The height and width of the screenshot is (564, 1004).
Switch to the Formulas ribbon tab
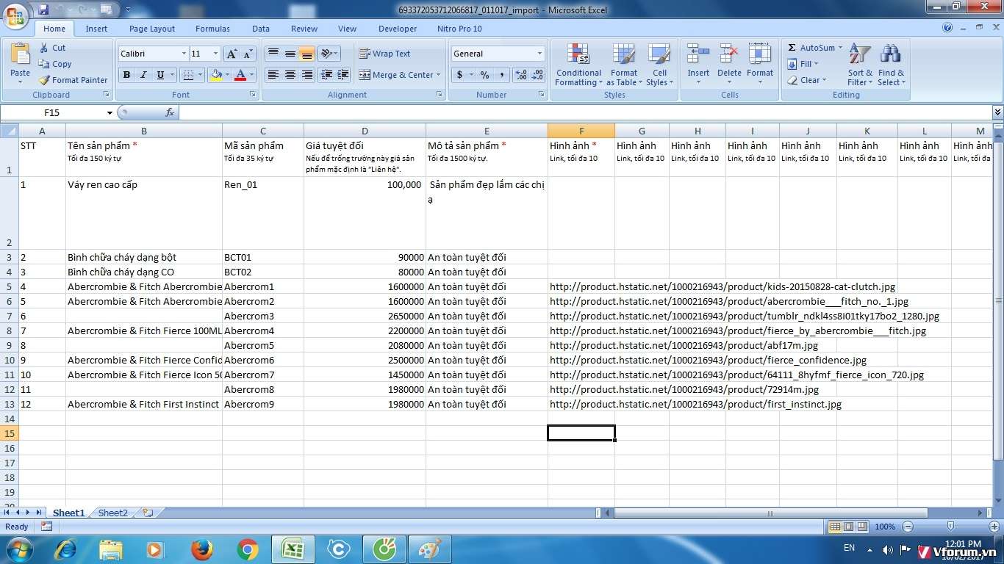(212, 29)
